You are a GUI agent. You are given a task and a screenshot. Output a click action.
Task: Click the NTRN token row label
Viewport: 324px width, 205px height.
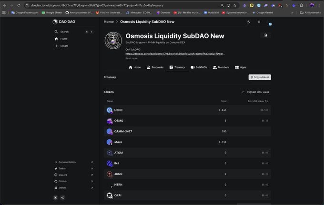point(118,184)
